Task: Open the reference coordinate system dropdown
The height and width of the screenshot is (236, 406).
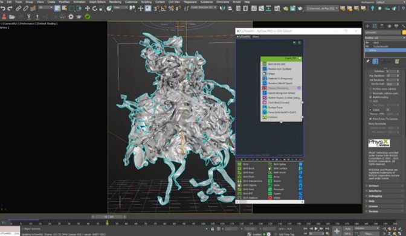Action: click(x=121, y=7)
